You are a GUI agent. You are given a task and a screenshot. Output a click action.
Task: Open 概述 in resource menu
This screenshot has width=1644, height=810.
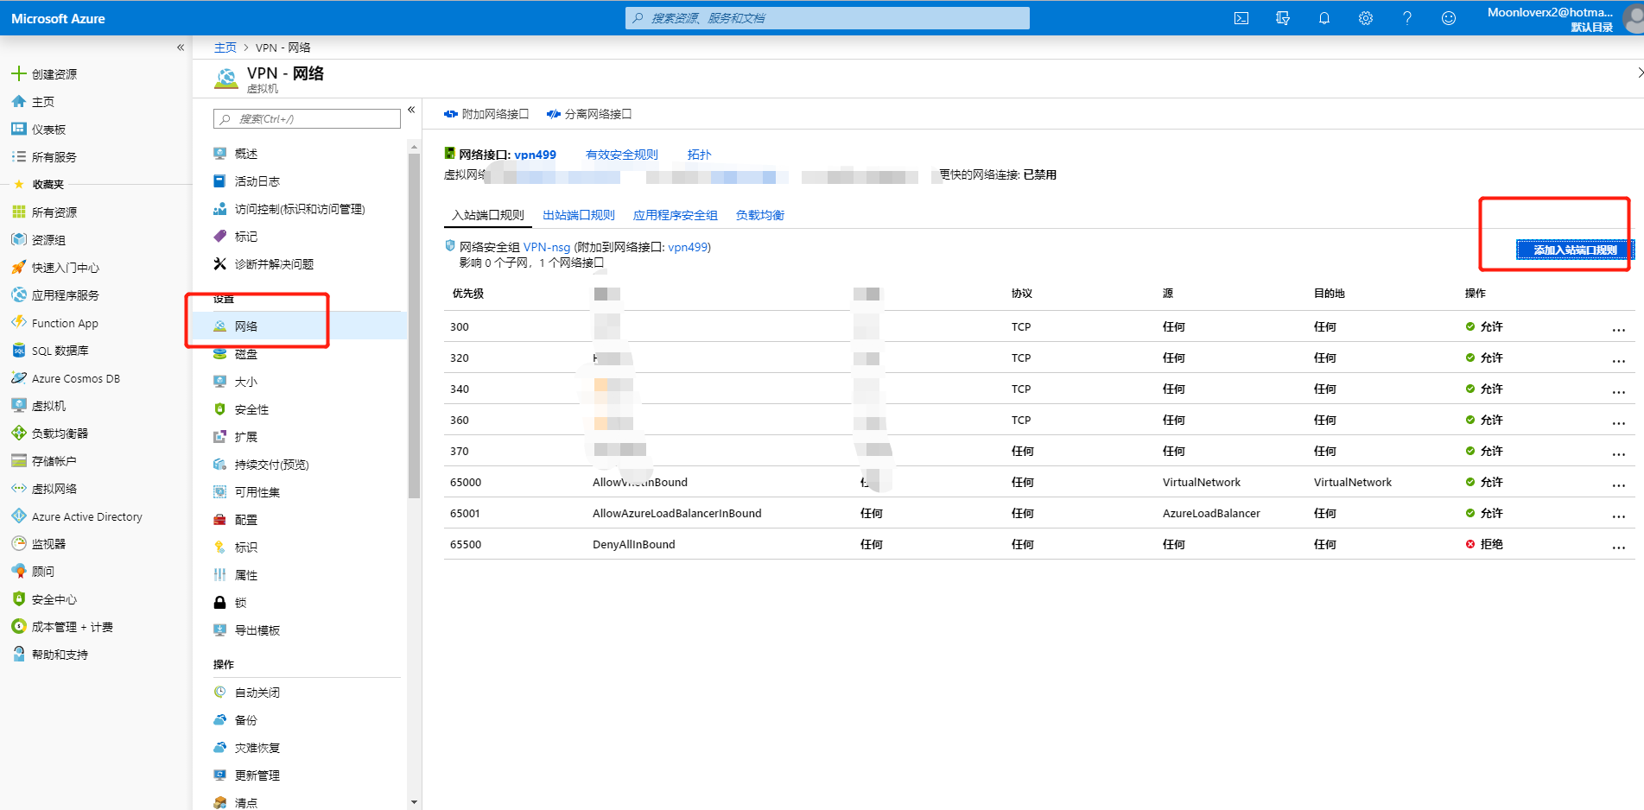click(x=246, y=154)
